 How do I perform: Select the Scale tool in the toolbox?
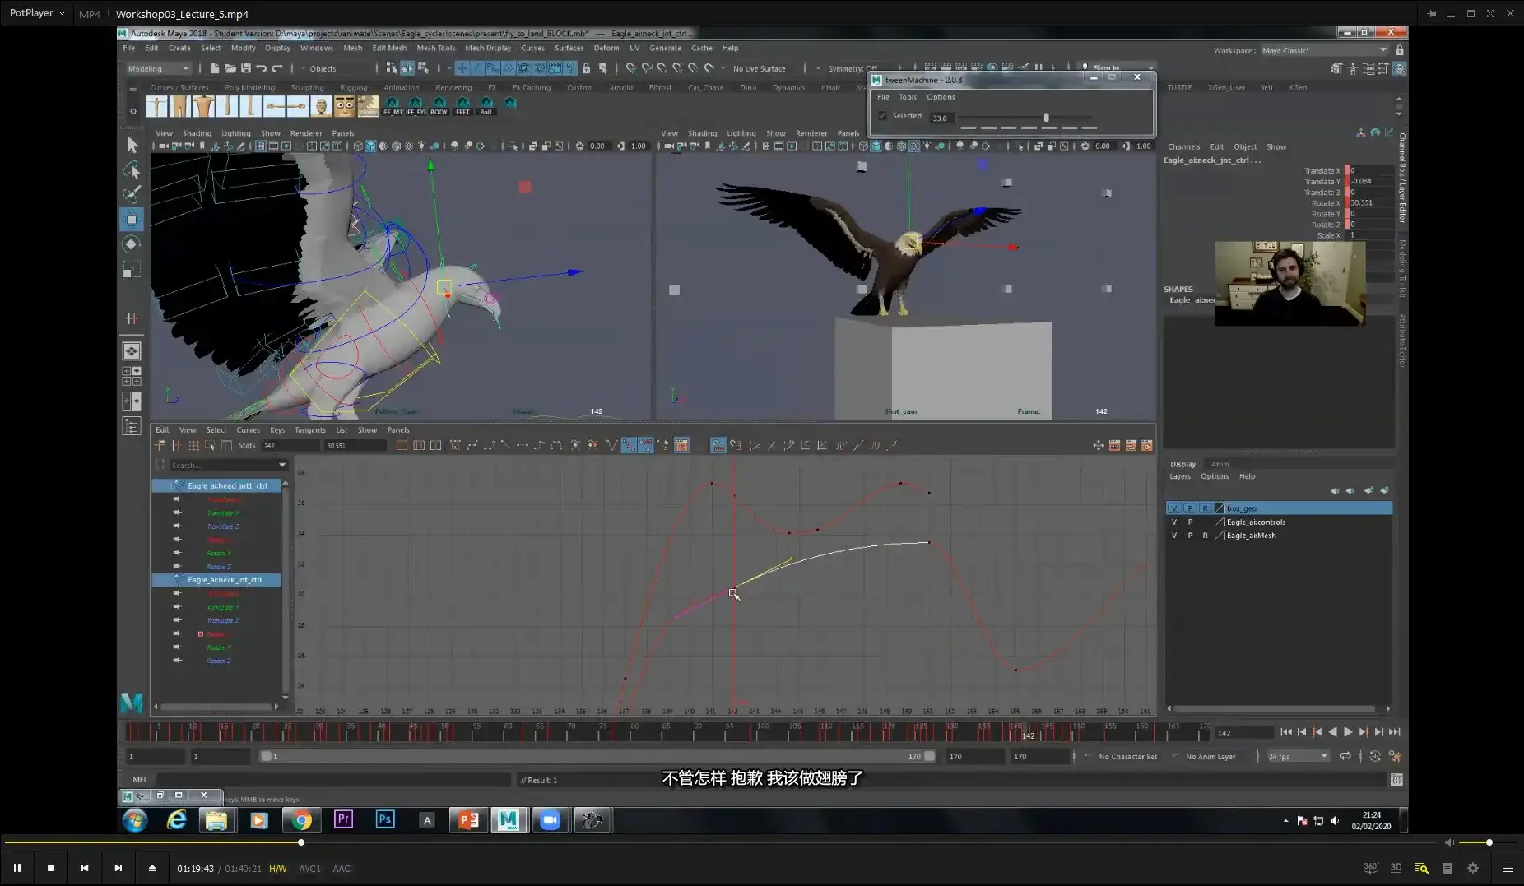132,269
